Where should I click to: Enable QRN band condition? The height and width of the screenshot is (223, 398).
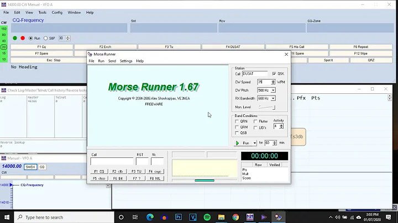coord(237,121)
